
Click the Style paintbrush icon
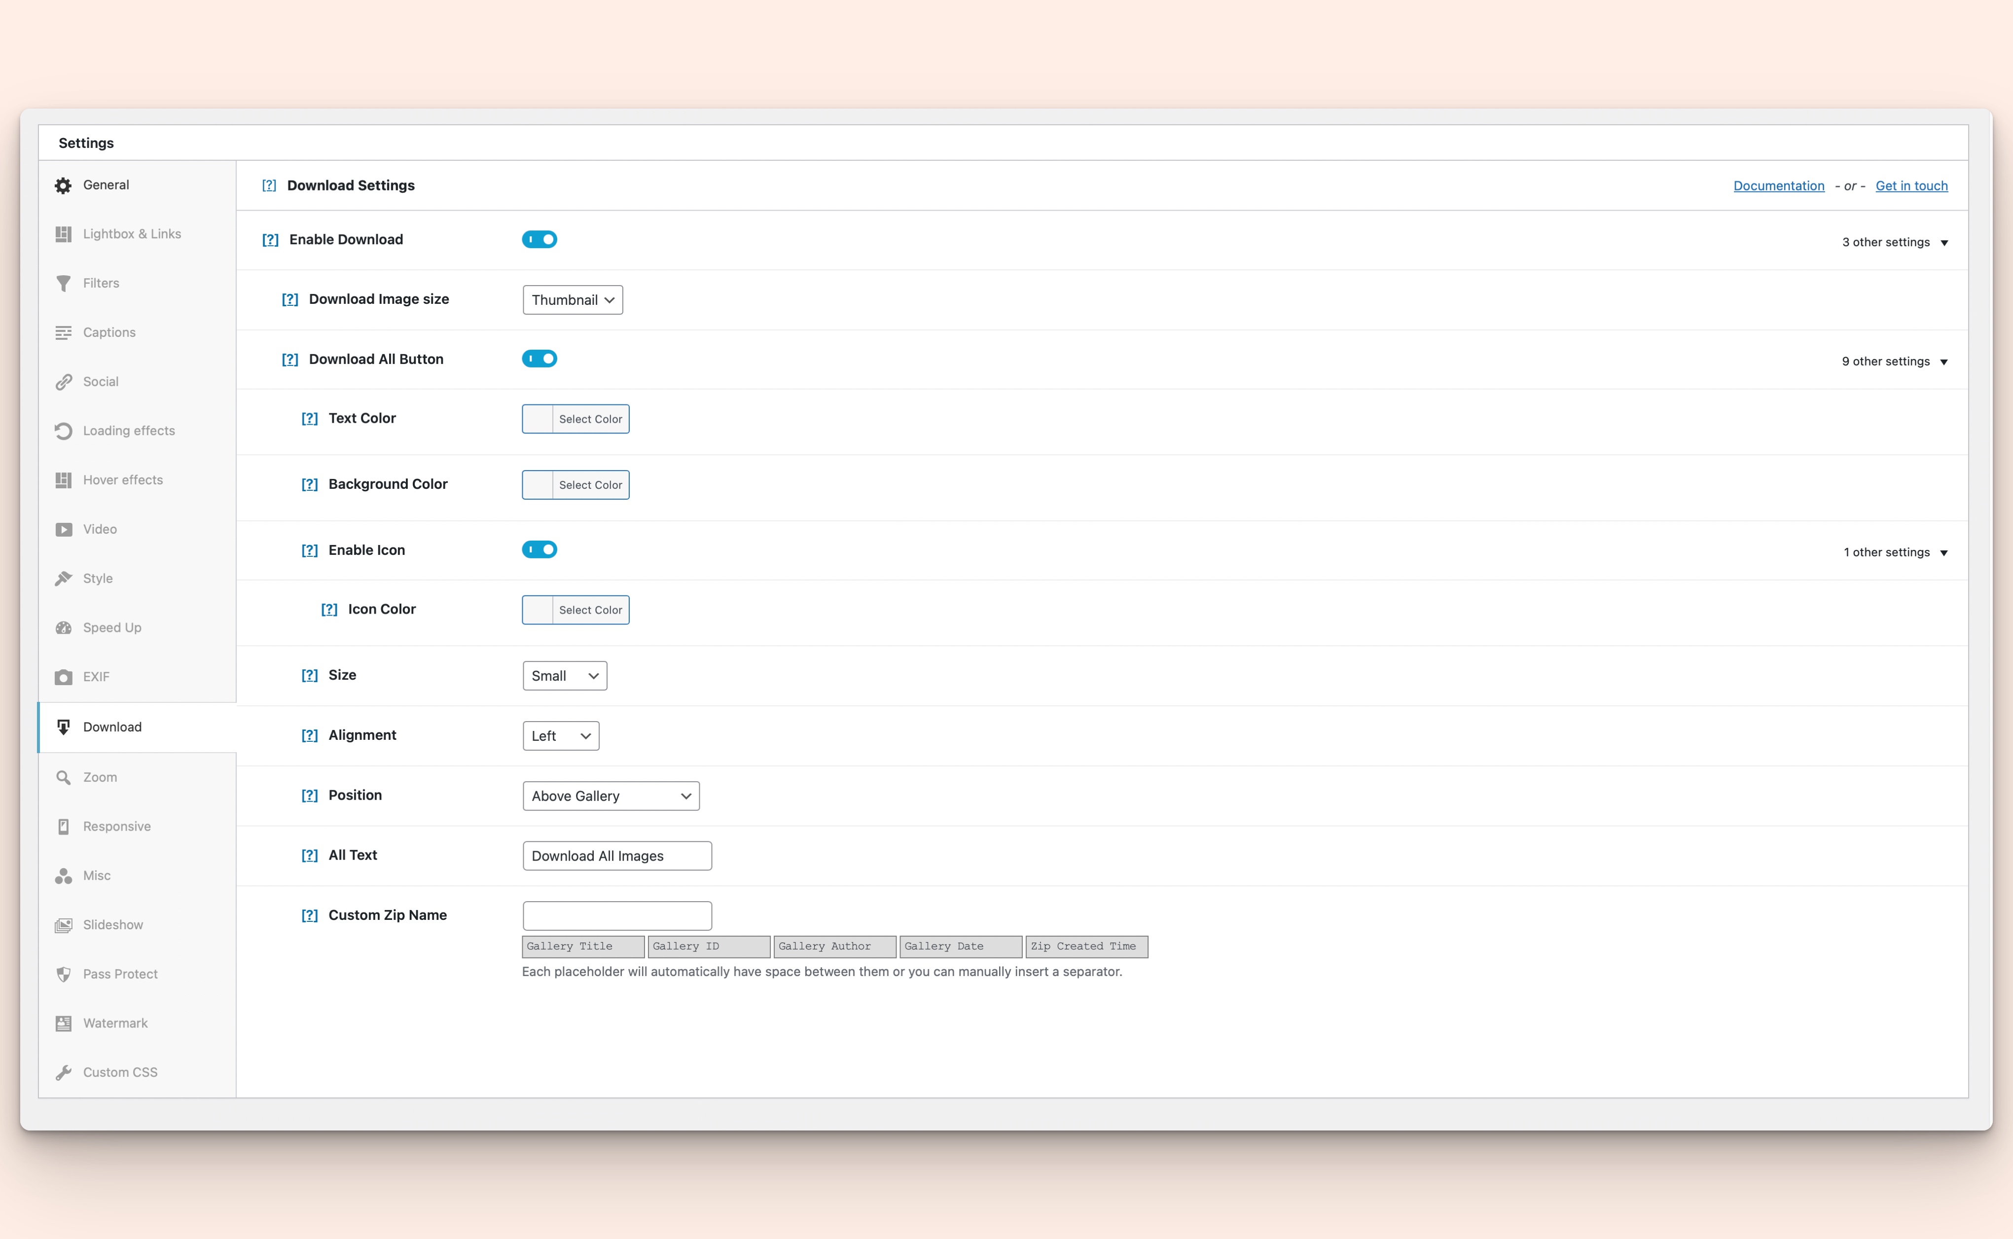63,579
